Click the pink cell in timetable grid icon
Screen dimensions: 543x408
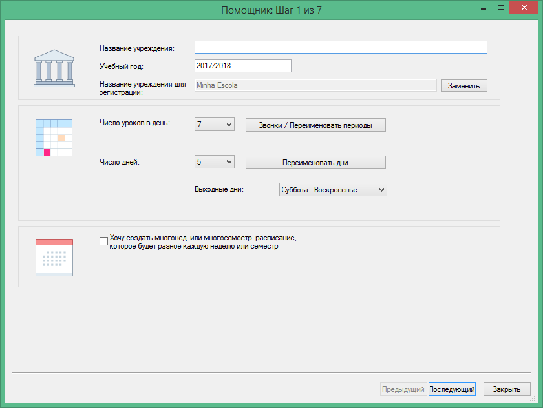[x=47, y=152]
